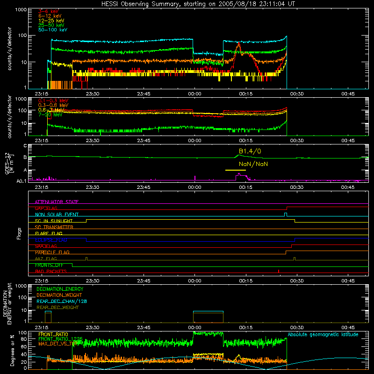Select the 6-12 keV legend label
This screenshot has width=374, height=374.
pyautogui.click(x=50, y=16)
